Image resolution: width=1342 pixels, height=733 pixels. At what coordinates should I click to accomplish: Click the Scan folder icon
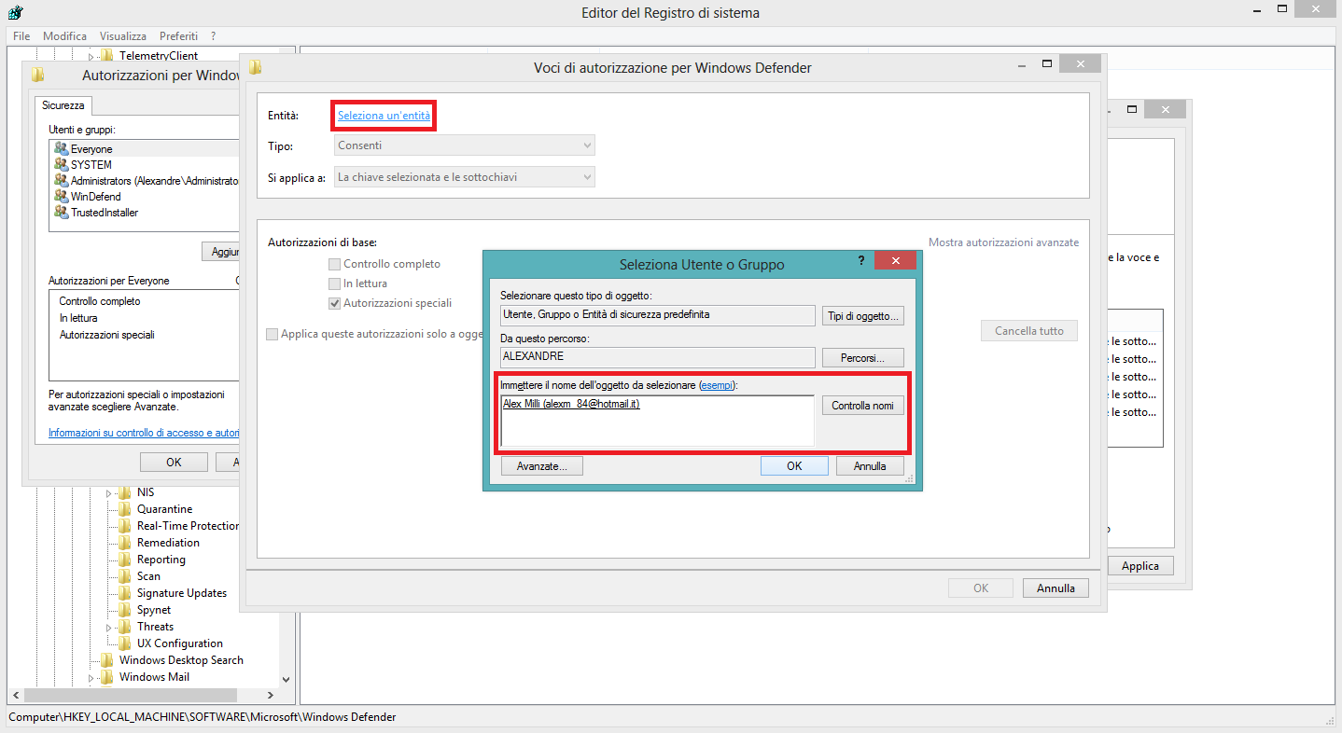pyautogui.click(x=125, y=576)
